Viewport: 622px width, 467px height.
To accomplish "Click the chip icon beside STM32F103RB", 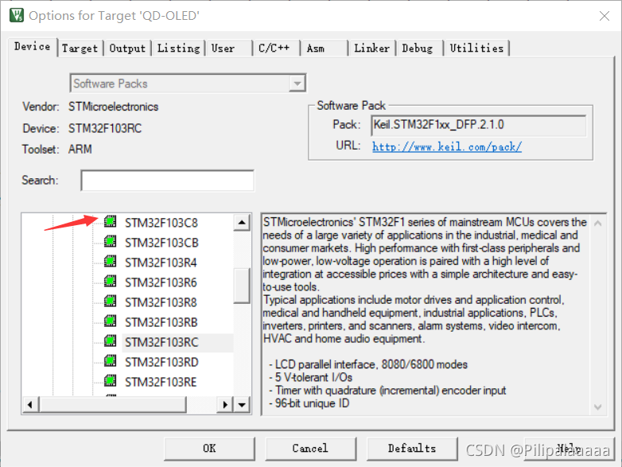I will (111, 321).
